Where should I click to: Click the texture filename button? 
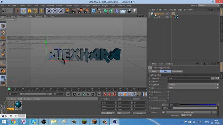coord(188,112)
